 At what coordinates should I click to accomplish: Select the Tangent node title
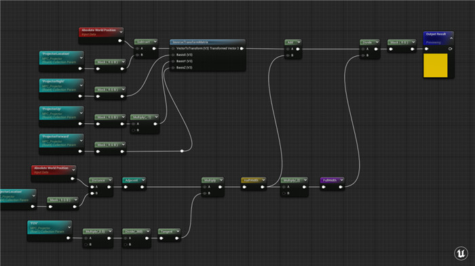tap(166, 231)
